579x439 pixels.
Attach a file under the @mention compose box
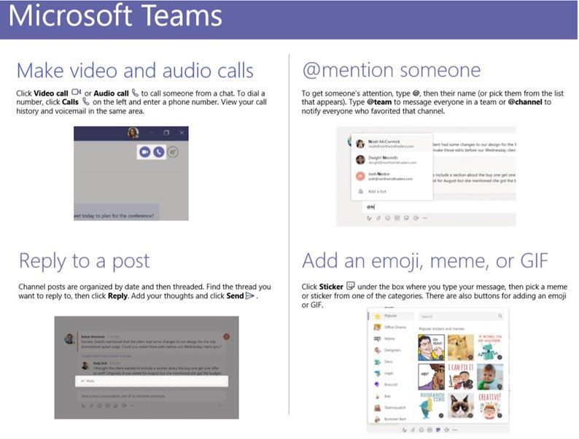[378, 218]
